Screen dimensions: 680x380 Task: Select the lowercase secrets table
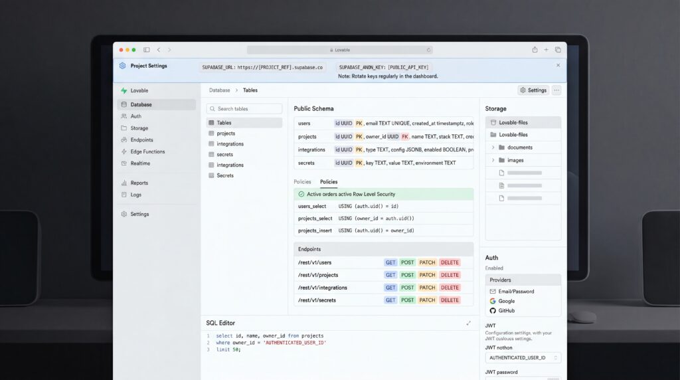tap(244, 154)
